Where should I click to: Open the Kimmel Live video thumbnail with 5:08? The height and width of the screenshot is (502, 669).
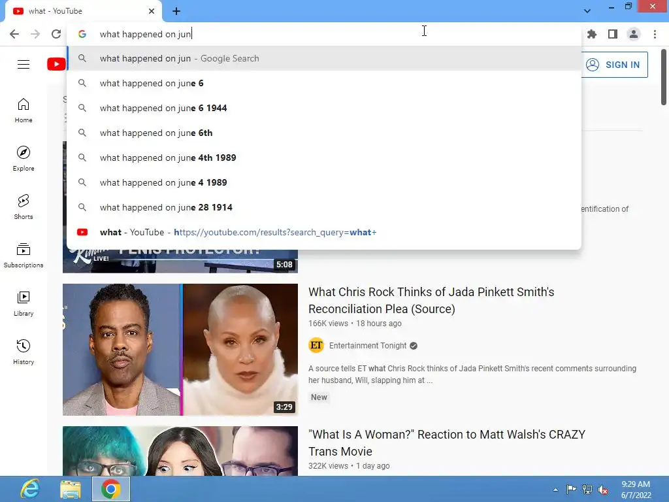(x=180, y=261)
